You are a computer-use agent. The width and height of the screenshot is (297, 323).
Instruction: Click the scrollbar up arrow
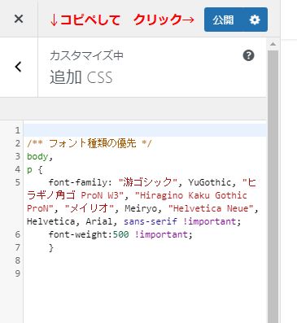coord(273,44)
